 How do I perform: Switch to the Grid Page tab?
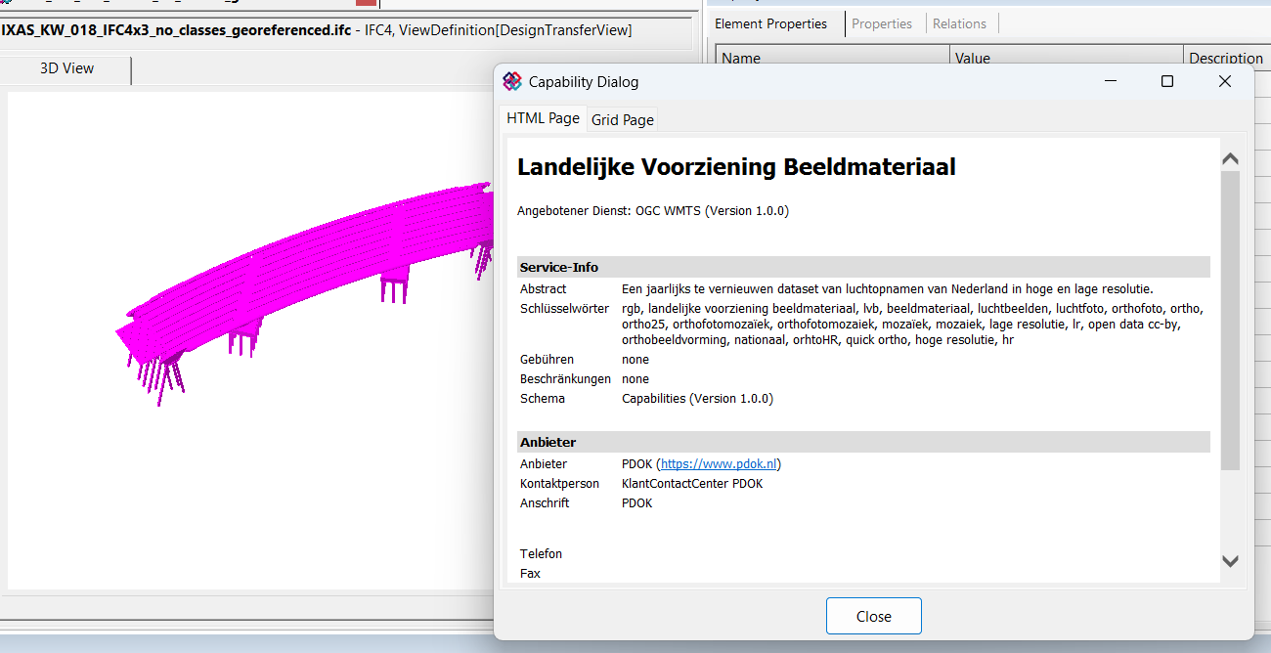pos(622,119)
